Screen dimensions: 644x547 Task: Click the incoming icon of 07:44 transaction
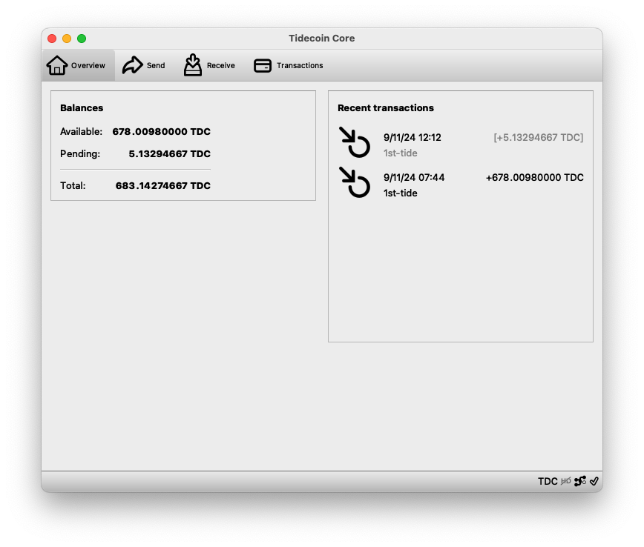tap(355, 182)
